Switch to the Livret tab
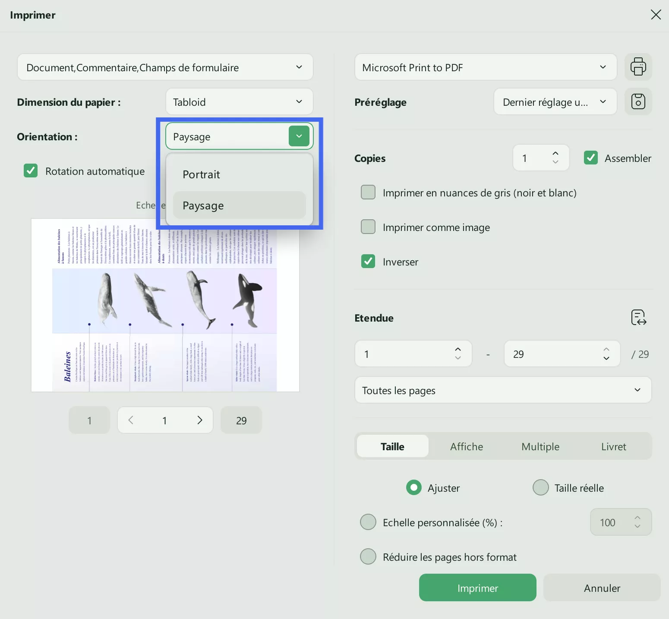Screen dimensions: 669x619 pos(613,446)
